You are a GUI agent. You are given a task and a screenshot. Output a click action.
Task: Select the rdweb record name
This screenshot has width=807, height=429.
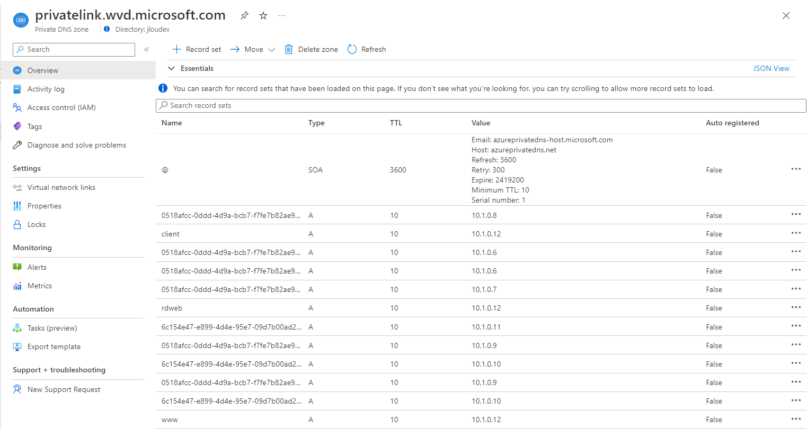(x=172, y=308)
